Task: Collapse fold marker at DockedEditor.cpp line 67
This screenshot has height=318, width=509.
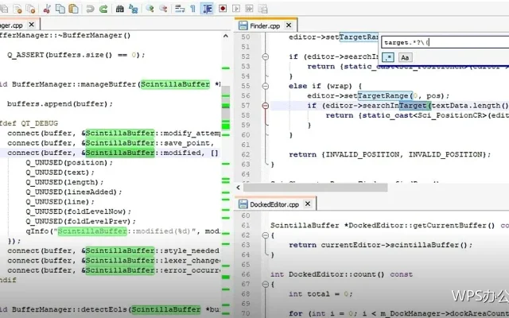Action: click(265, 285)
